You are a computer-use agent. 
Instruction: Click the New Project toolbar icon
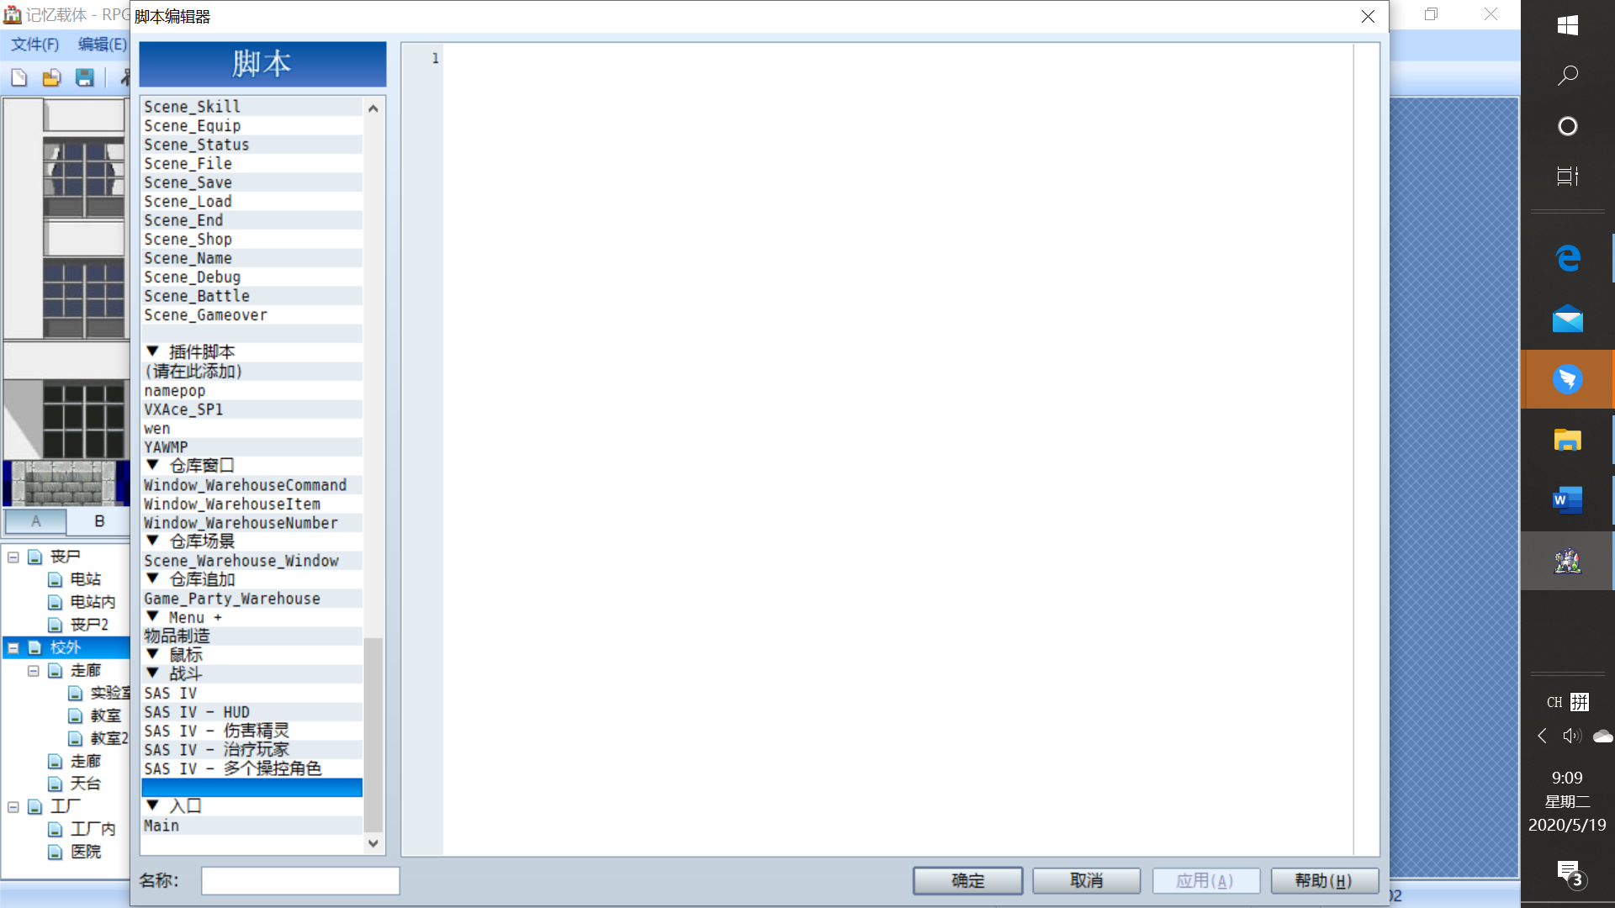pyautogui.click(x=19, y=78)
